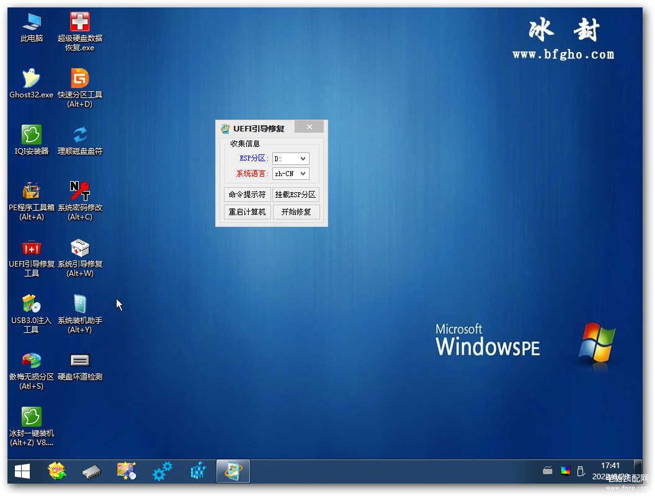The width and height of the screenshot is (655, 496).
Task: Click the UEFI引导修复工具 desktop icon
Action: click(x=32, y=257)
